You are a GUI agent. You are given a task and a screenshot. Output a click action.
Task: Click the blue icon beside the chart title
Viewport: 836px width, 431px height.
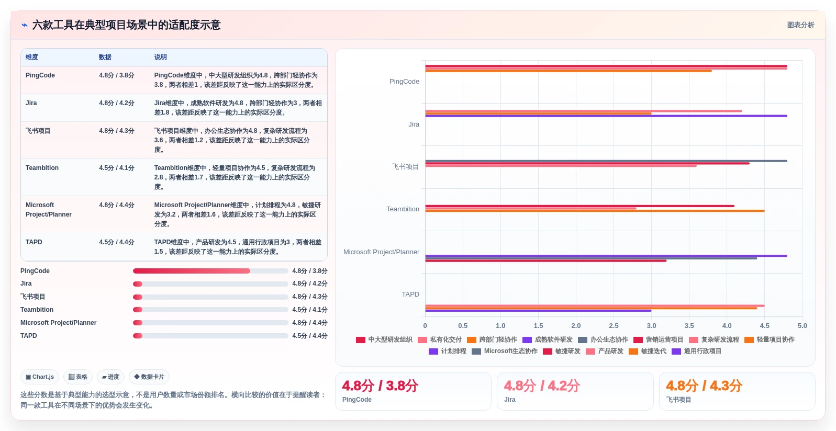coord(24,25)
